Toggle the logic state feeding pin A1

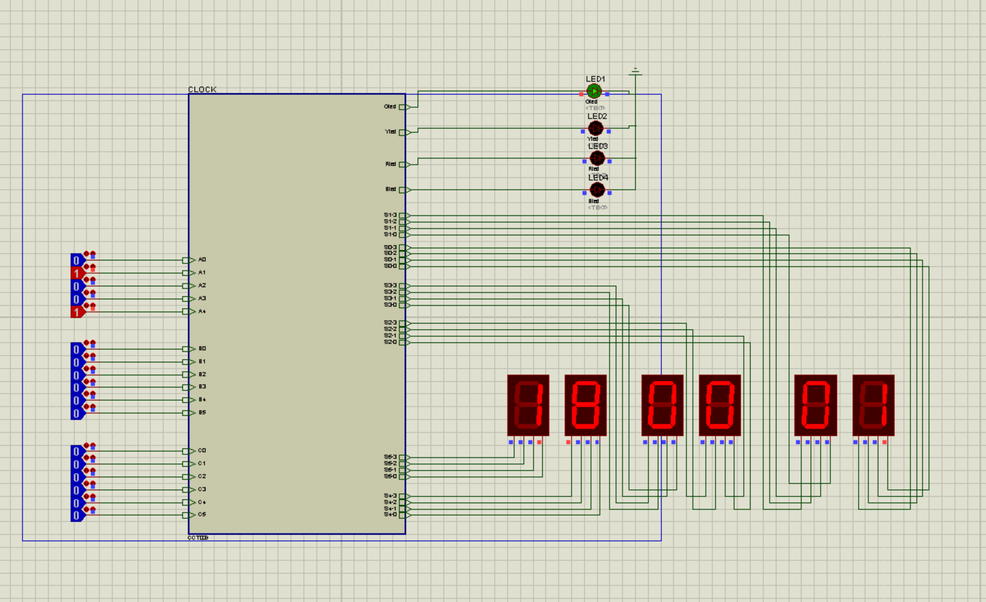(77, 273)
